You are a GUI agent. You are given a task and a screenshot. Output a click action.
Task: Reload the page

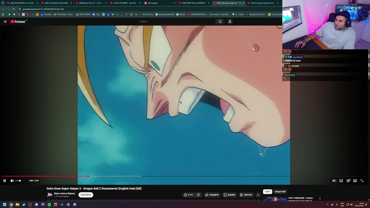point(13,9)
